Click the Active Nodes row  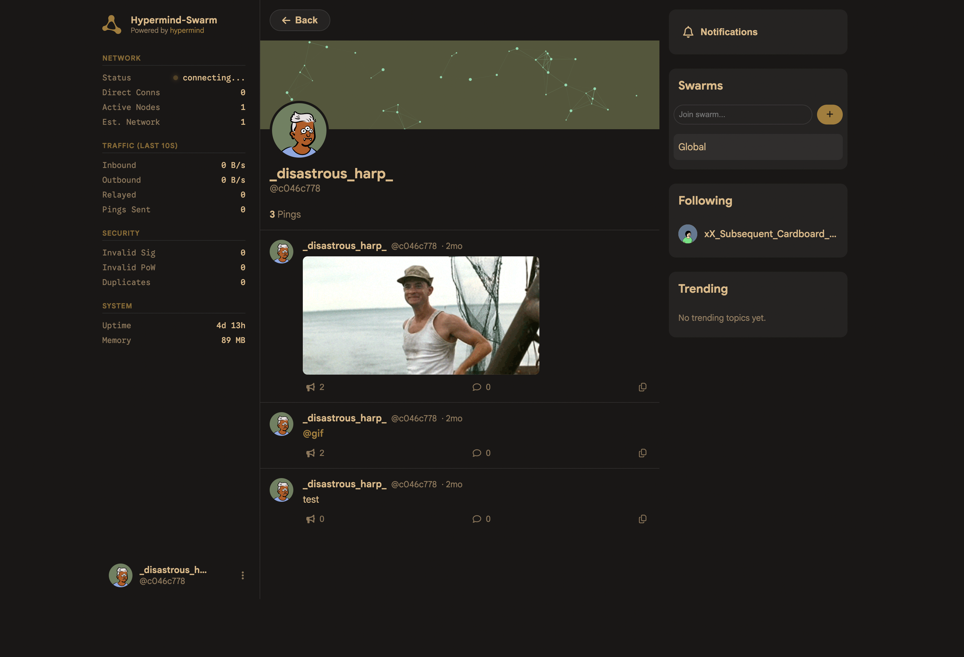tap(174, 107)
